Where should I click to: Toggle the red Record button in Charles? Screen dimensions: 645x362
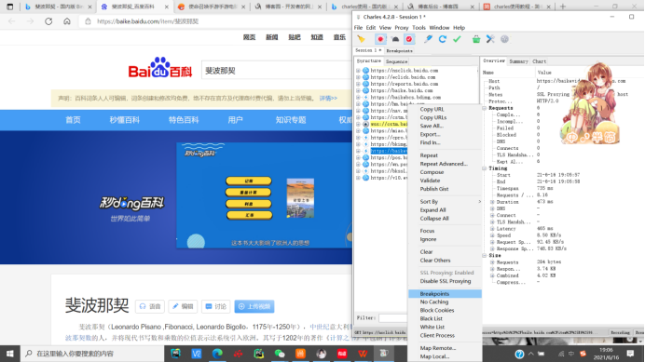(x=380, y=39)
